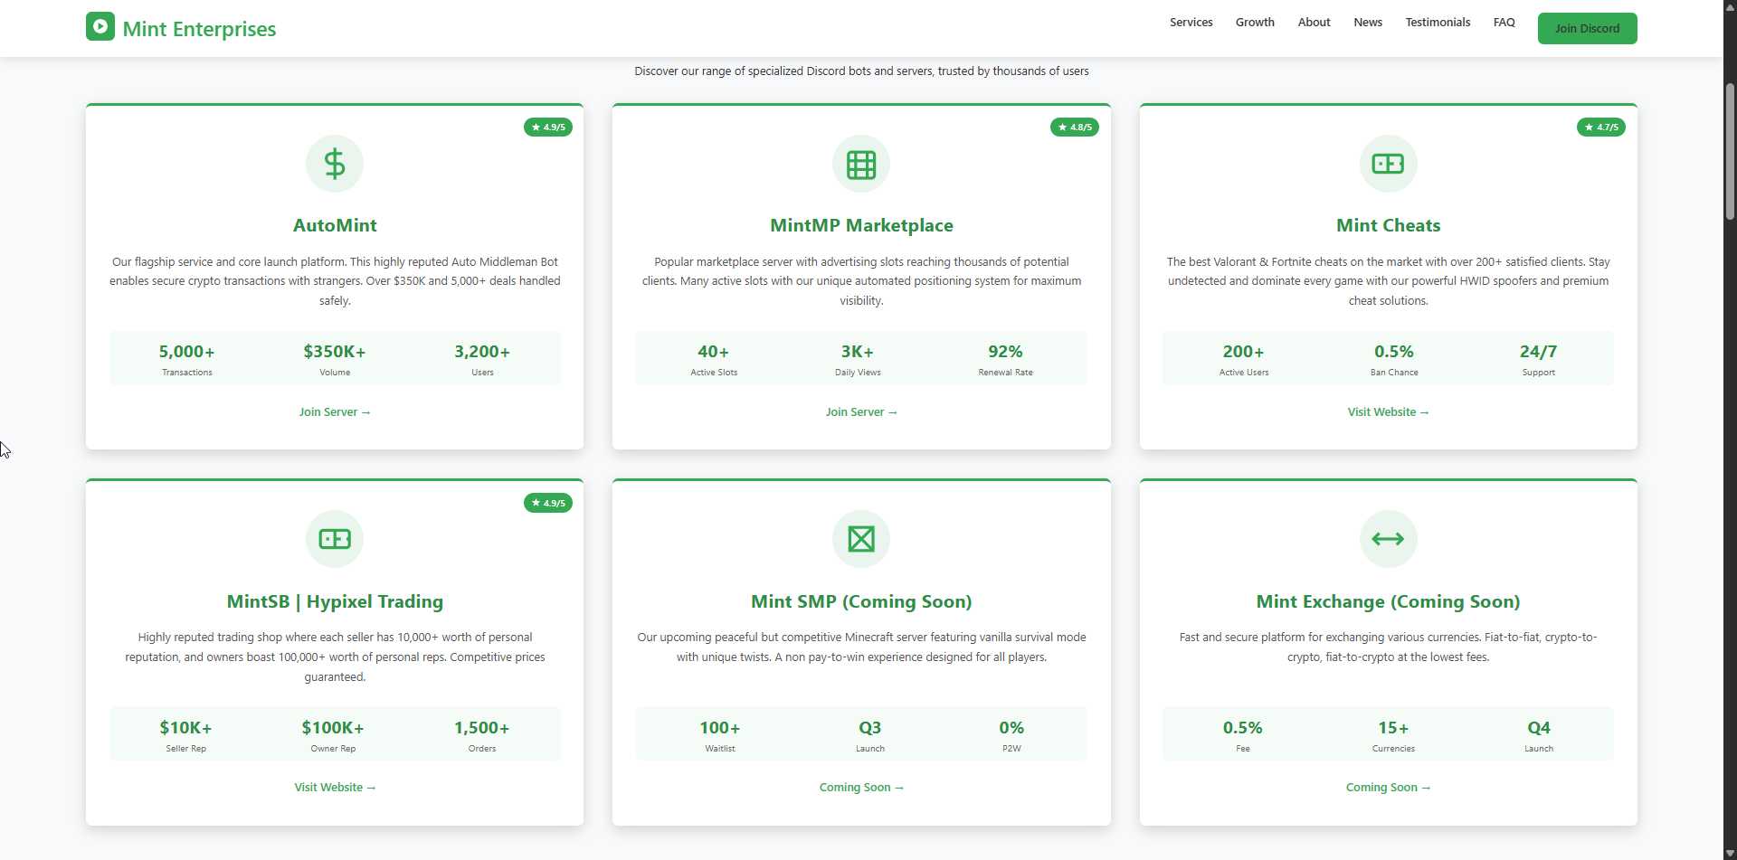This screenshot has height=860, width=1737.
Task: Click the Join Discord button
Action: [1587, 28]
